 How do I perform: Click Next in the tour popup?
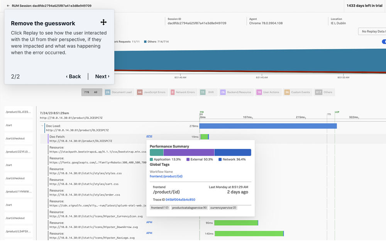click(102, 76)
